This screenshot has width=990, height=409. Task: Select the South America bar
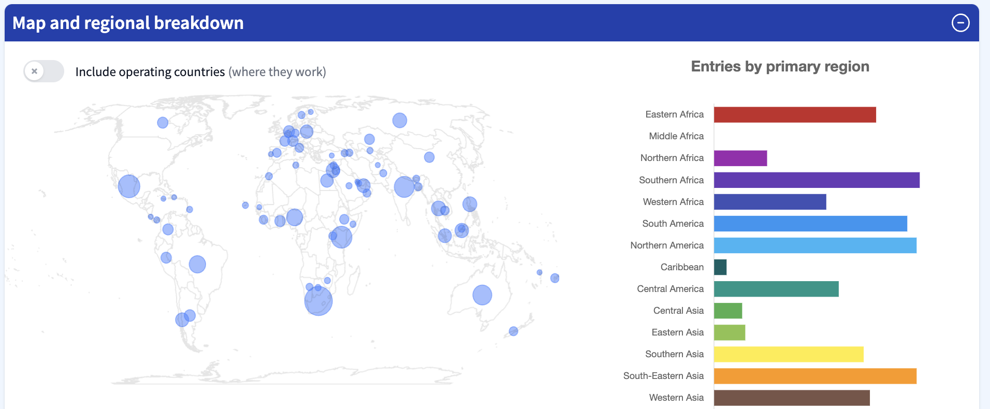pos(810,224)
